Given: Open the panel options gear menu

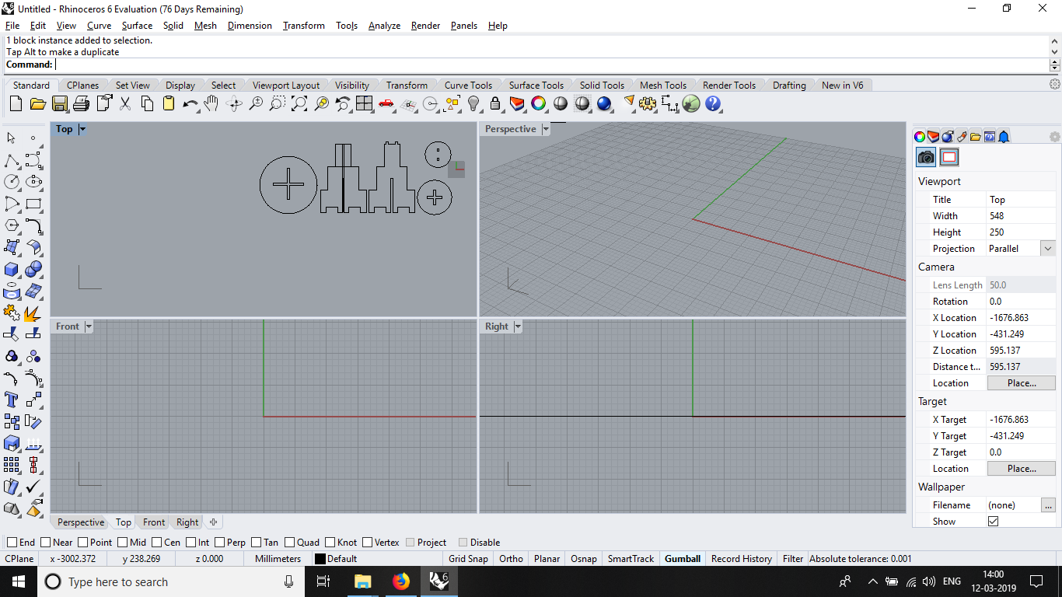Looking at the screenshot, I should point(1054,137).
